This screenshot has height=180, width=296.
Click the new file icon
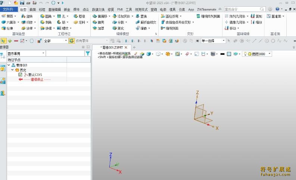tap(10, 3)
